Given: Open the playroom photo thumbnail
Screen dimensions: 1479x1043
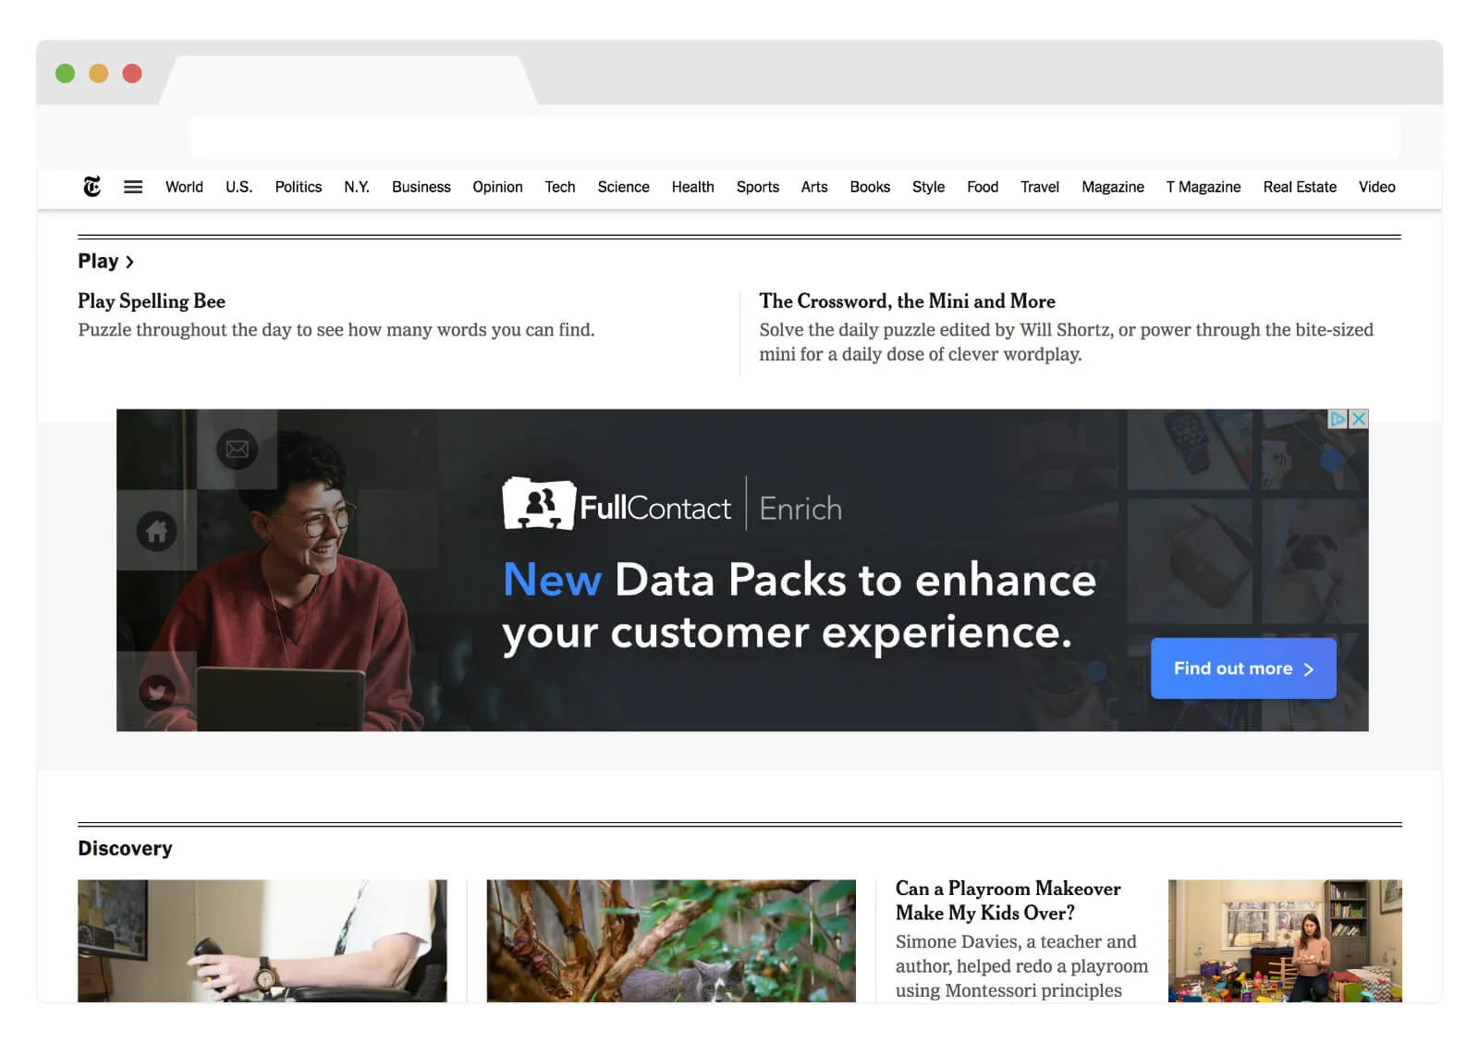Looking at the screenshot, I should [1285, 940].
